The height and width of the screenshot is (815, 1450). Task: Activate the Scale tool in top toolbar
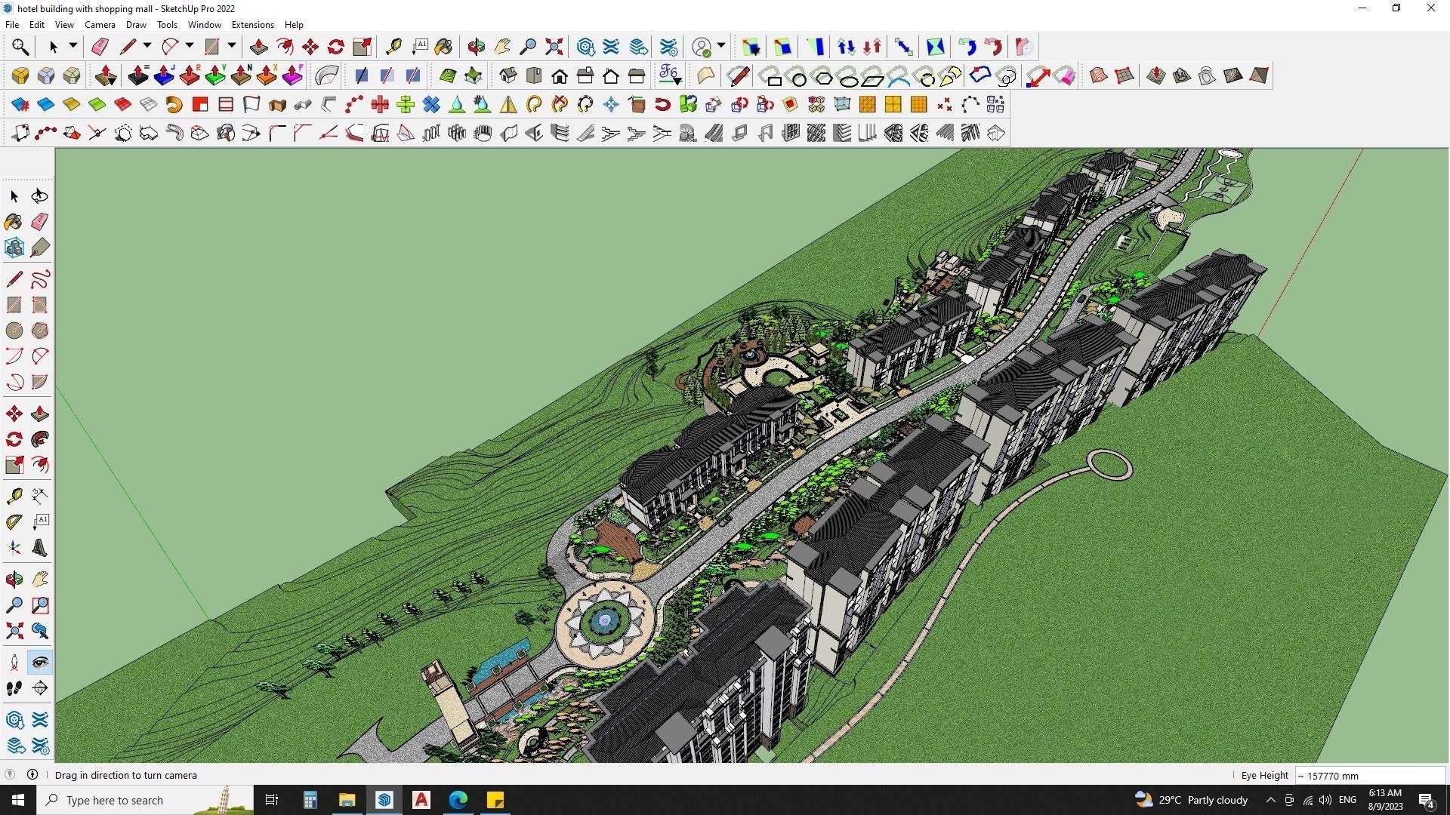(362, 47)
